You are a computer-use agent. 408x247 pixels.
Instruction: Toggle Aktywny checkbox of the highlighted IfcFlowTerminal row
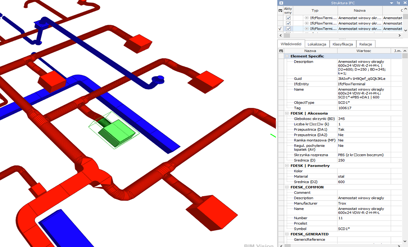288,29
